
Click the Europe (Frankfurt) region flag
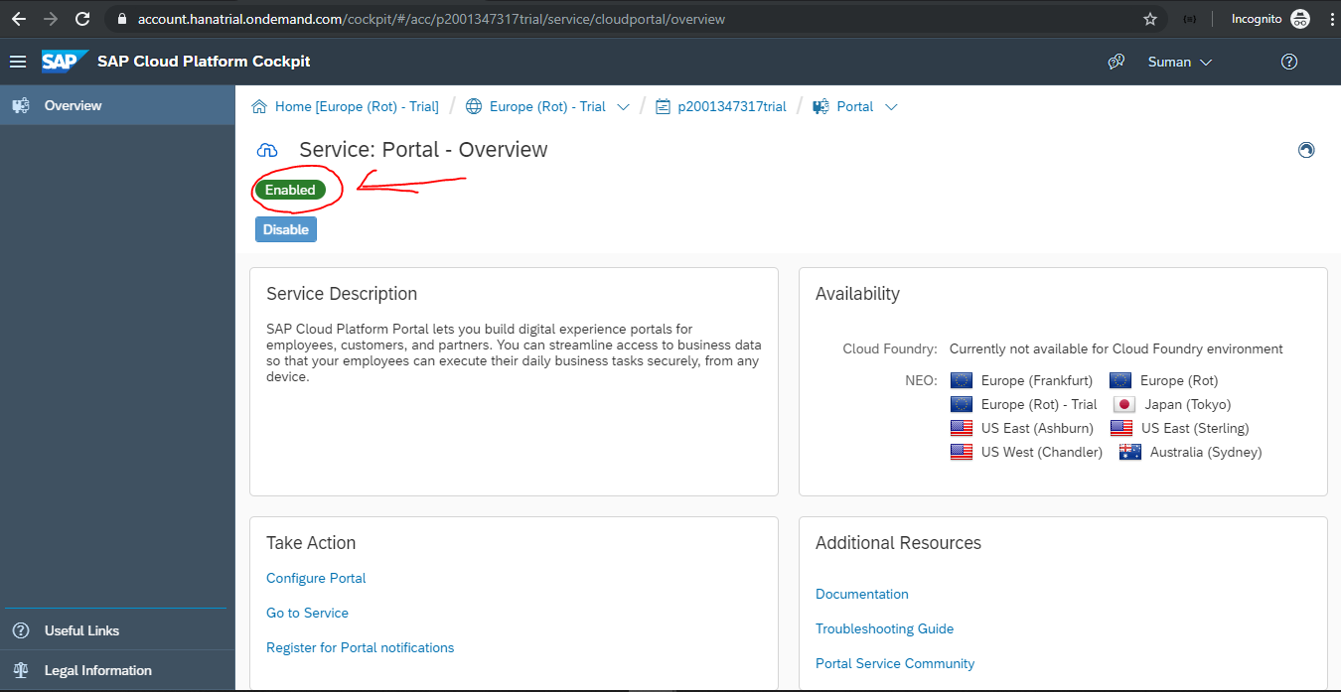(x=961, y=380)
